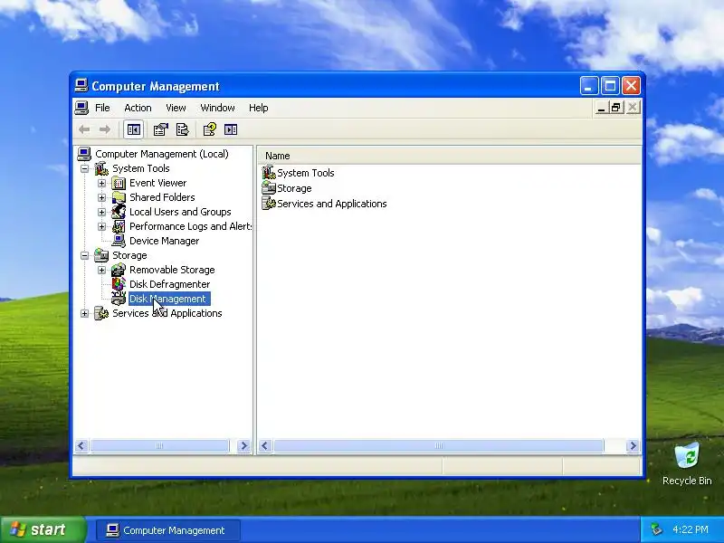Expand Performance Logs and Alerts node
724x543 pixels.
click(101, 227)
